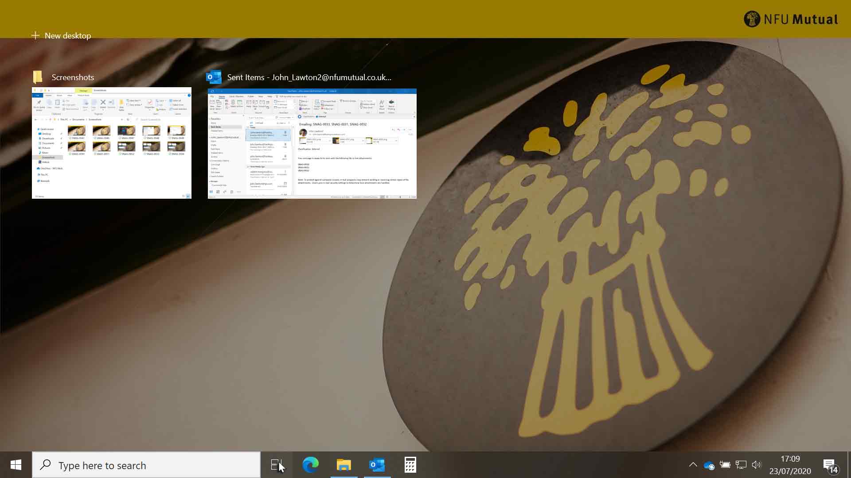The height and width of the screenshot is (478, 851).
Task: Select the Screenshots File Explorer window thumbnail
Action: [x=112, y=143]
